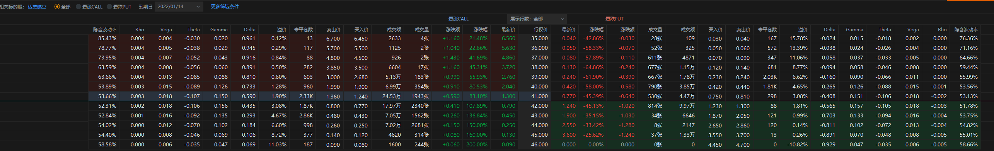This screenshot has height=151, width=994.
Task: Open 更多筛选条件 link
Action: click(225, 7)
